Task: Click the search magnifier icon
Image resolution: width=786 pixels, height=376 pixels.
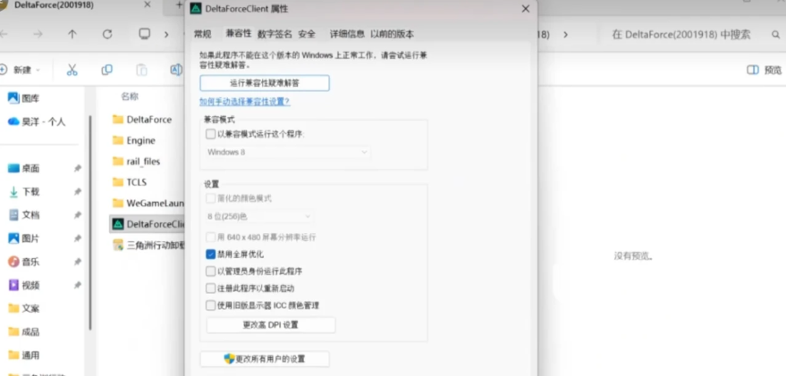Action: tap(775, 34)
